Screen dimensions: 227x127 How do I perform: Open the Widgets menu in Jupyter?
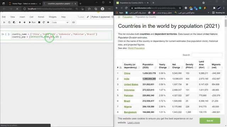coord(52,17)
